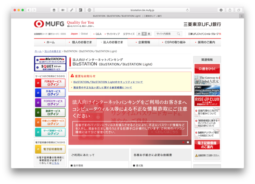Select the second white carousel dot
Image resolution: width=255 pixels, height=184 pixels.
(188, 142)
